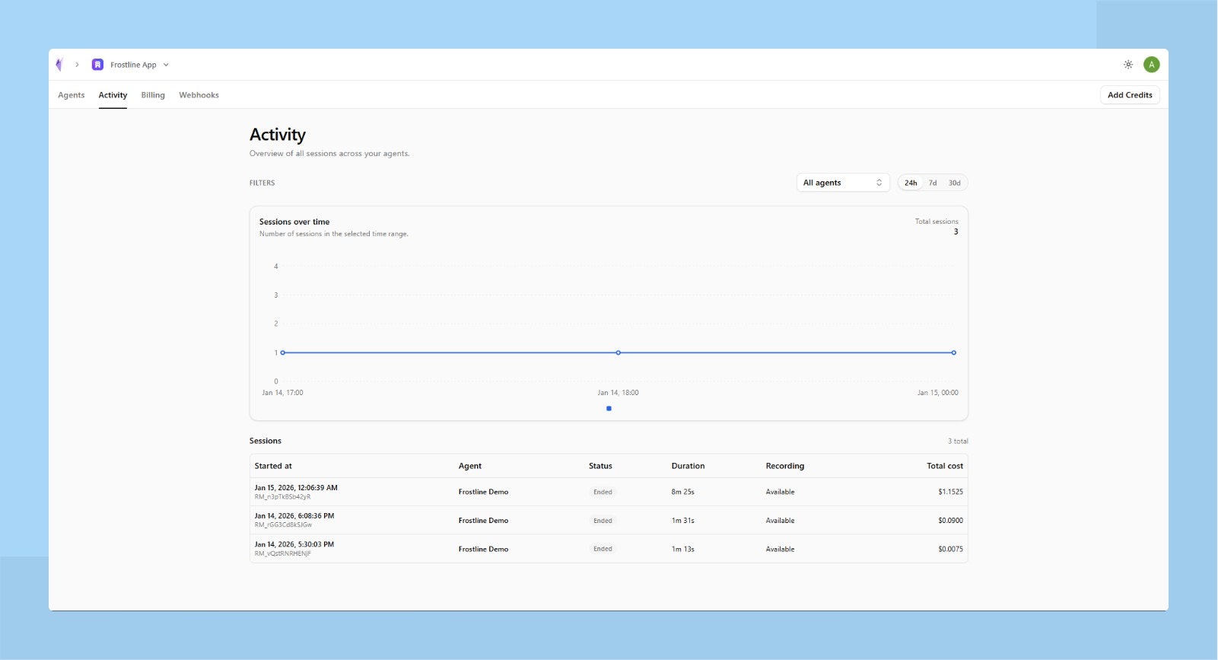Open the All agents filter dropdown

point(843,183)
